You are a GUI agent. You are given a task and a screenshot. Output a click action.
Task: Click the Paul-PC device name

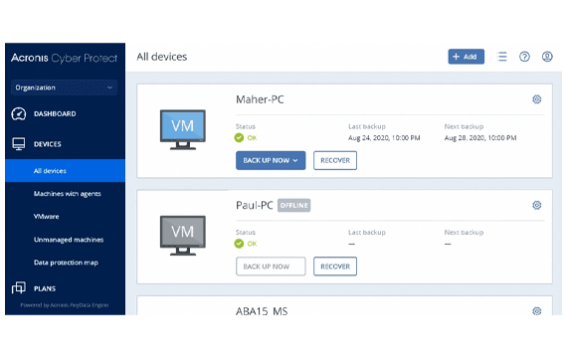(x=255, y=206)
